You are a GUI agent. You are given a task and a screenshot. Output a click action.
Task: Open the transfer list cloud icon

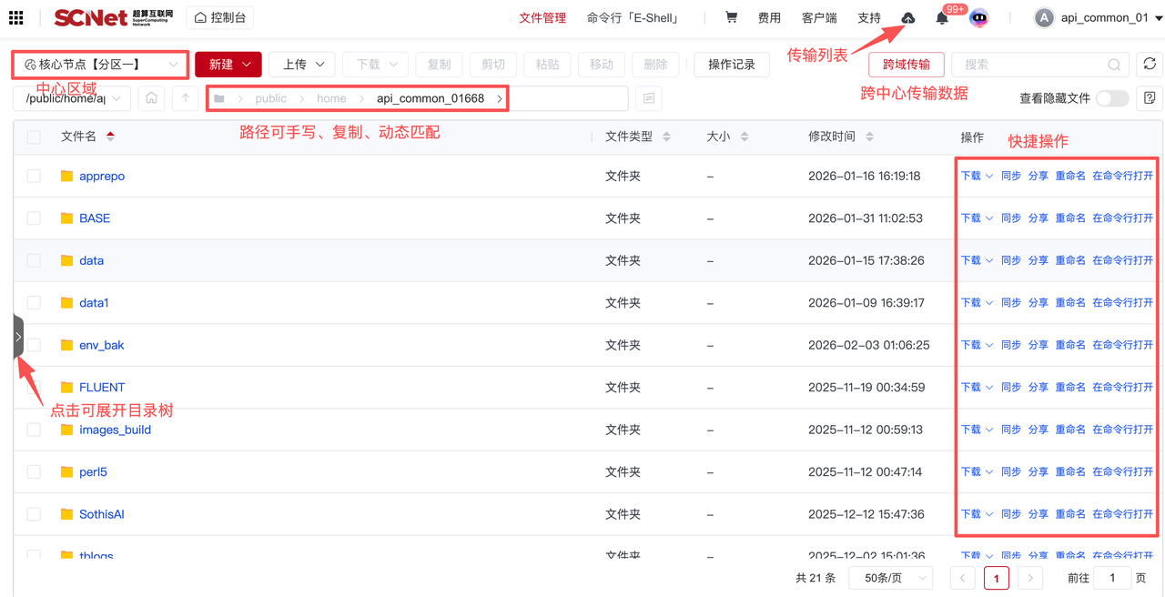907,18
